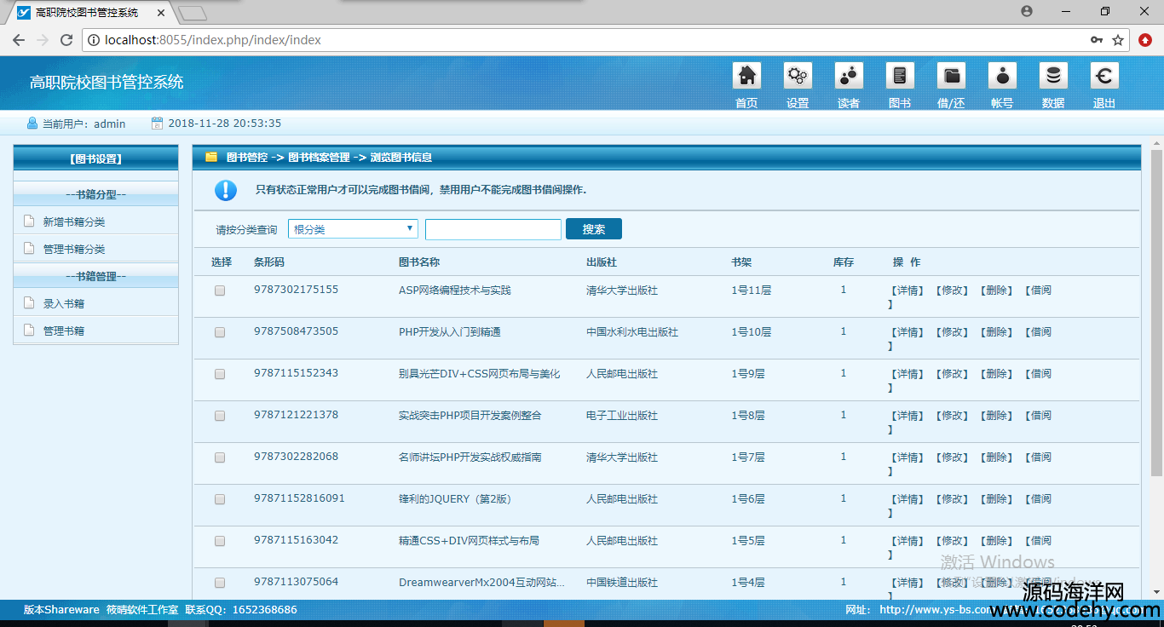Click the 搜索 search button
The image size is (1164, 627).
[594, 229]
